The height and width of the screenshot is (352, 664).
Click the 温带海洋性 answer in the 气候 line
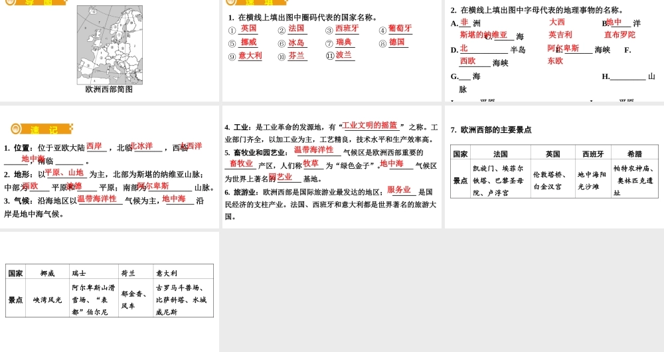[x=97, y=199]
